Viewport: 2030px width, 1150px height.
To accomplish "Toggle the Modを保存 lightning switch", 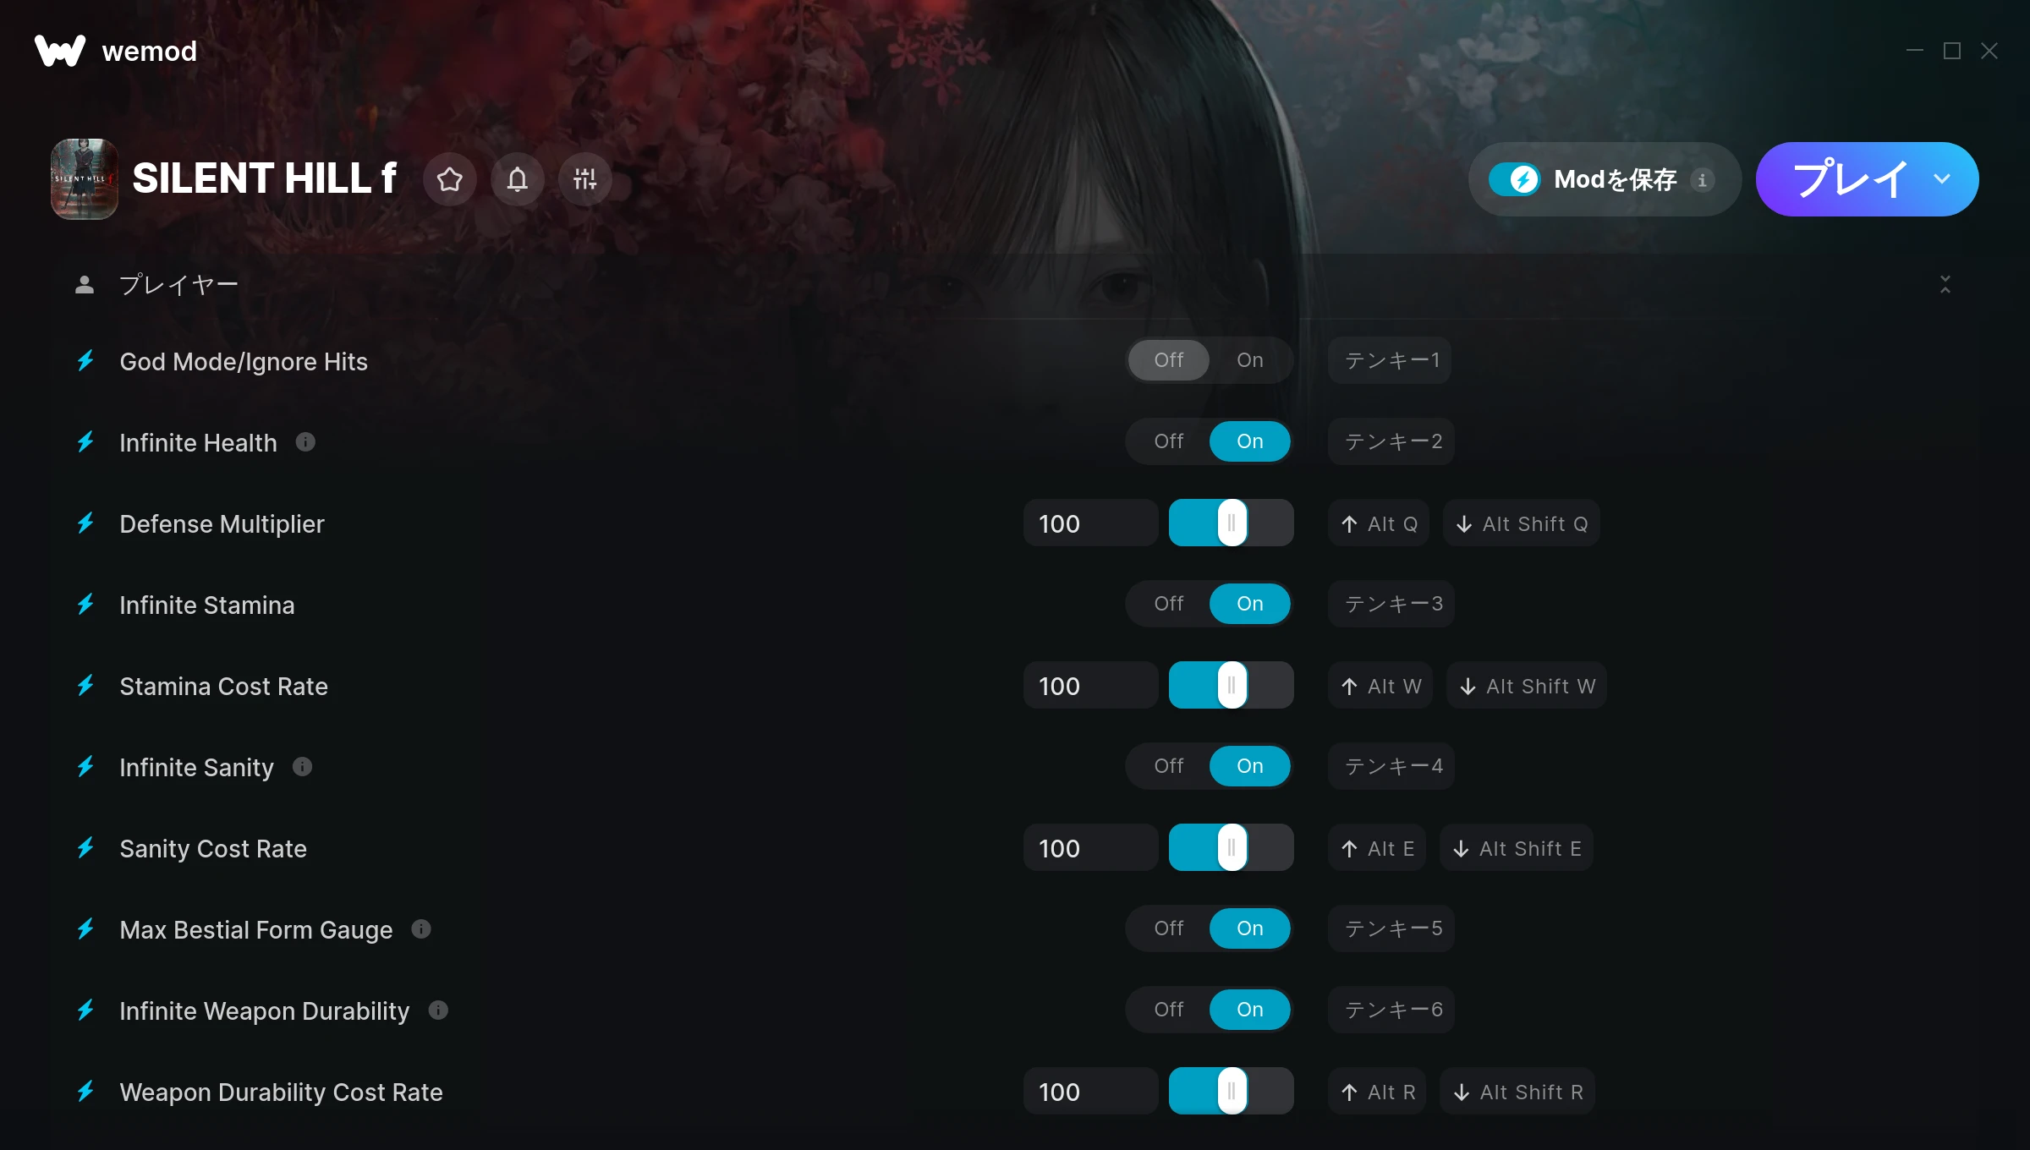I will click(x=1514, y=179).
